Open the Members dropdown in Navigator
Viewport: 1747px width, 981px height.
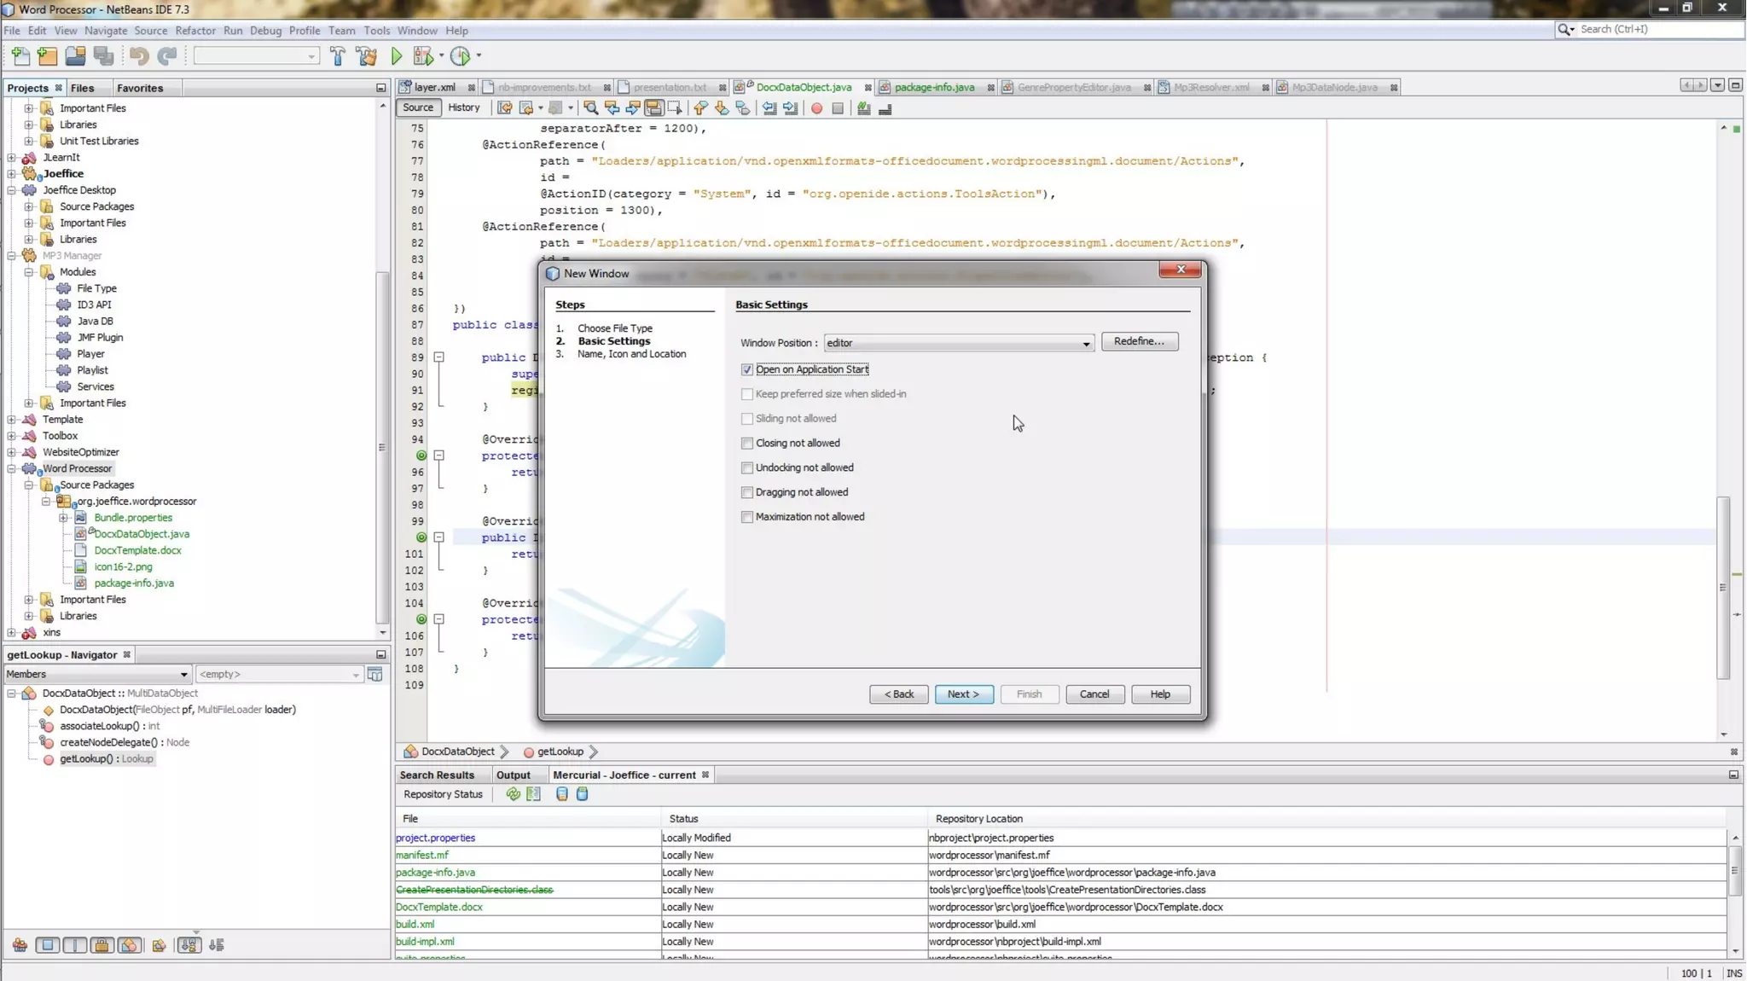[183, 674]
